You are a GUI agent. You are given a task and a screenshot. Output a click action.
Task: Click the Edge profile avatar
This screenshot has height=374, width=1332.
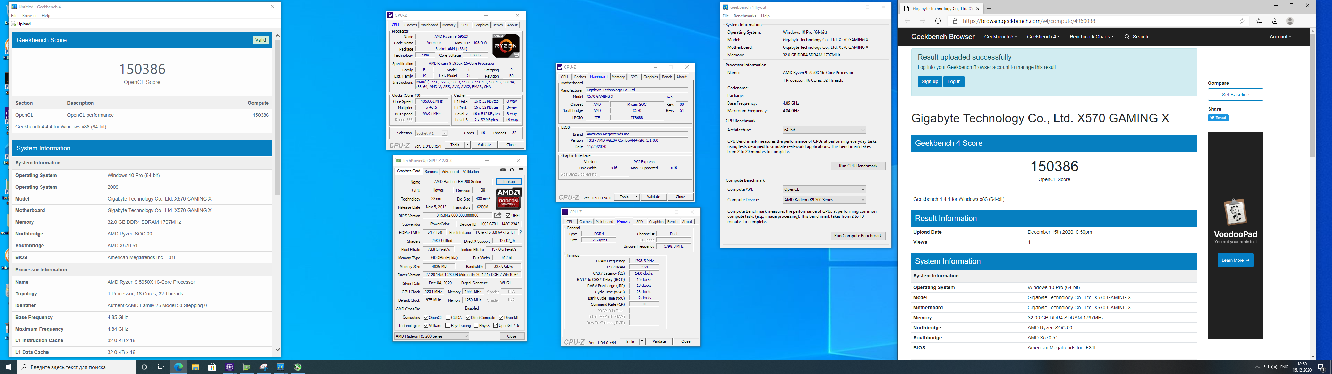click(x=1290, y=21)
